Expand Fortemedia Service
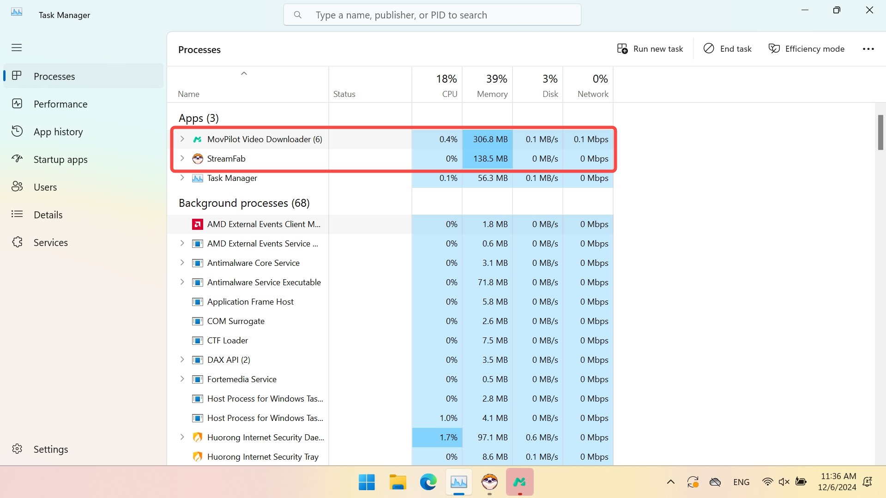The height and width of the screenshot is (498, 886). 182,379
